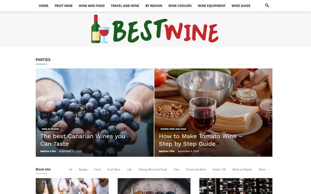Viewport: 311px width, 194px height.
Task: Navigate to Wine Coolers
Action: (x=180, y=6)
